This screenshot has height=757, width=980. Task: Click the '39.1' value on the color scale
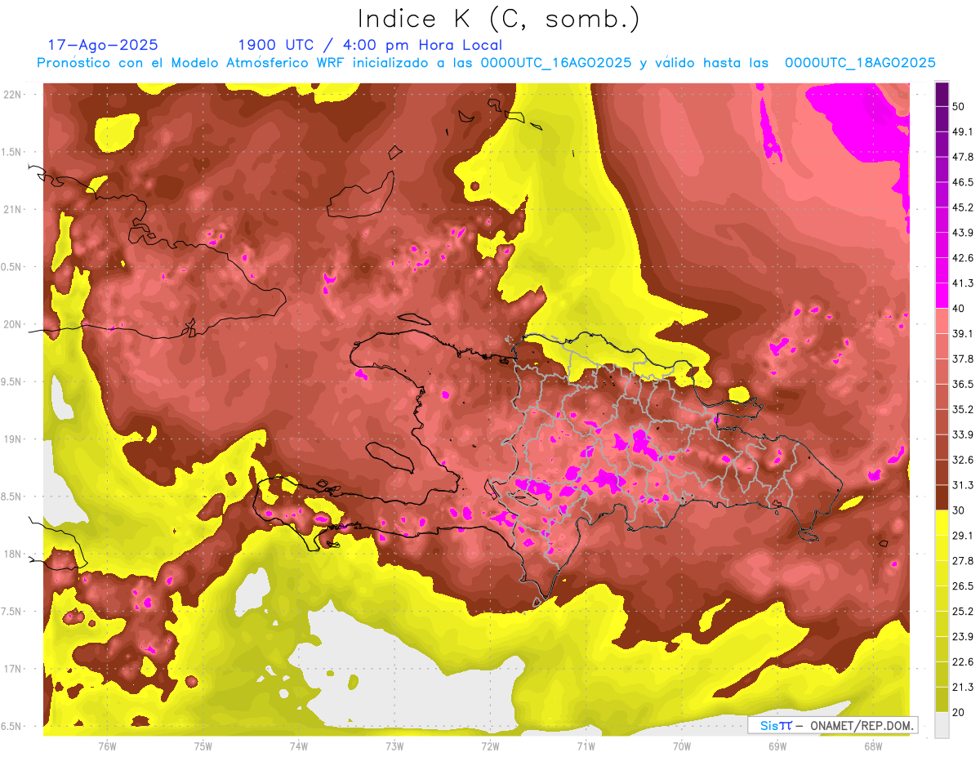[x=963, y=334]
